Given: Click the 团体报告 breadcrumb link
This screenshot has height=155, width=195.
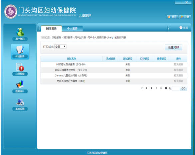Looking at the screenshot, I should click(68, 37).
